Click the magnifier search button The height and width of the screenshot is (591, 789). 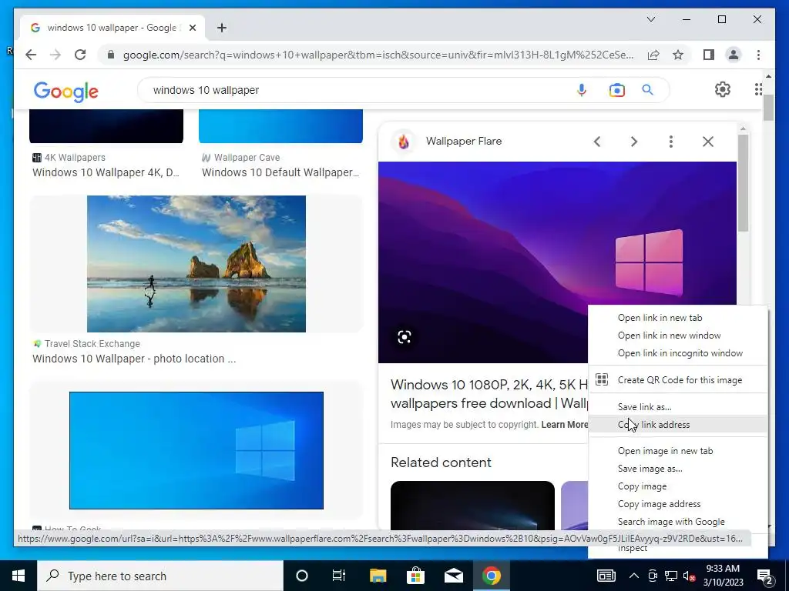[x=647, y=90]
